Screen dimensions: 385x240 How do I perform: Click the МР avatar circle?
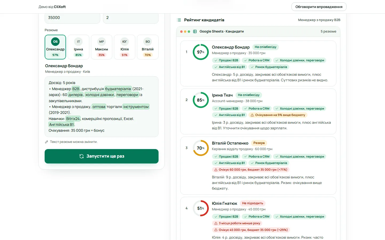point(102,42)
